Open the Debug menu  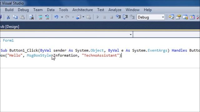(x=23, y=10)
